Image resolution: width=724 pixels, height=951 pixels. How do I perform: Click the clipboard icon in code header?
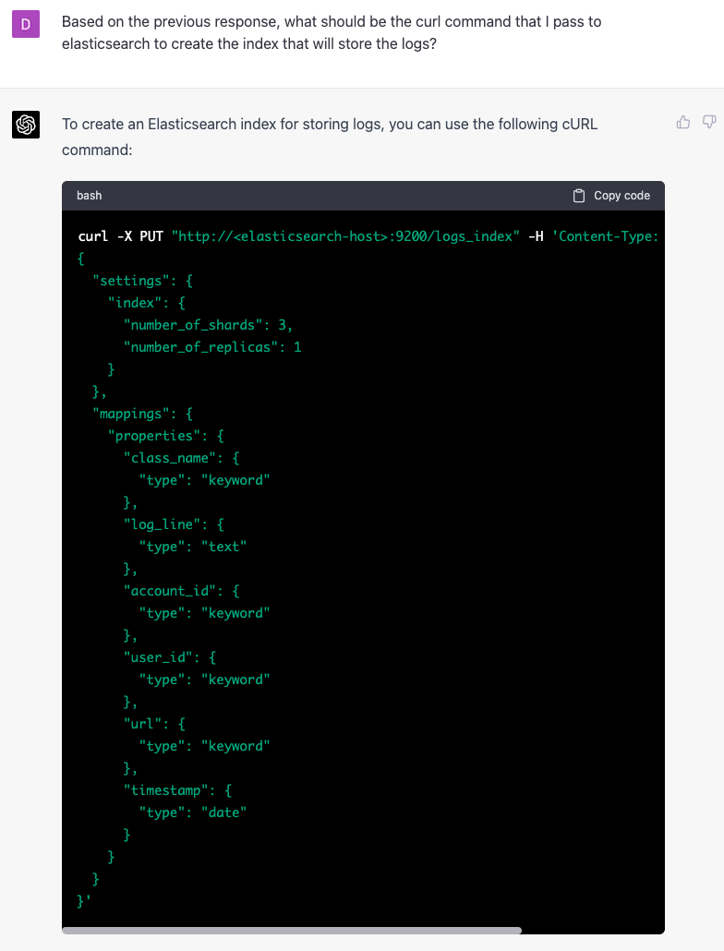[x=579, y=196]
